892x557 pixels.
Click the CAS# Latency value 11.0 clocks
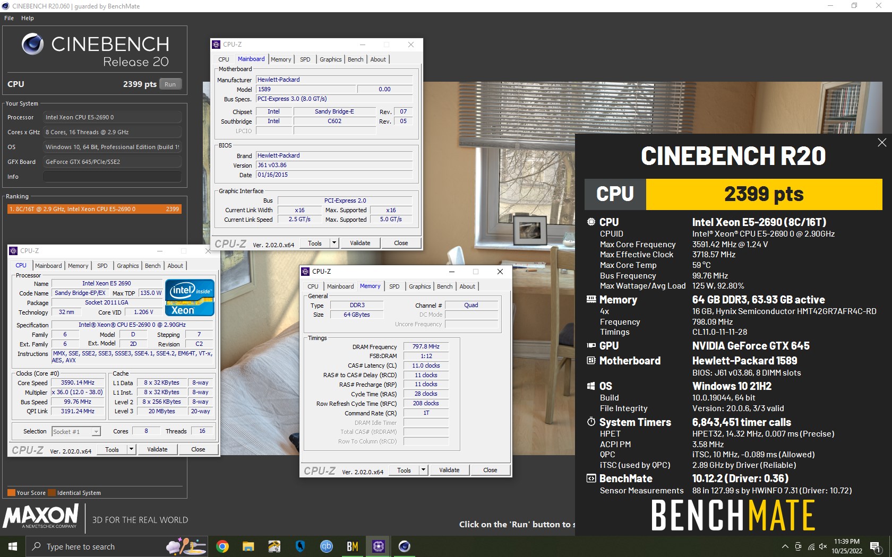click(x=426, y=365)
